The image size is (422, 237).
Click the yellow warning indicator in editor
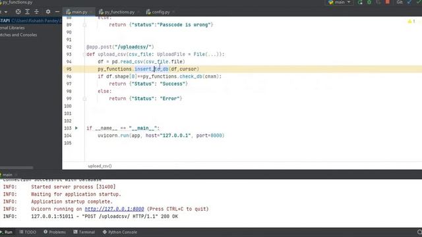click(x=411, y=21)
